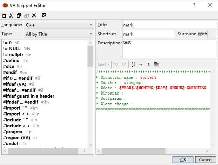Click the code editor horizontal scrollbar thumb
The width and height of the screenshot is (218, 165).
coord(134,151)
